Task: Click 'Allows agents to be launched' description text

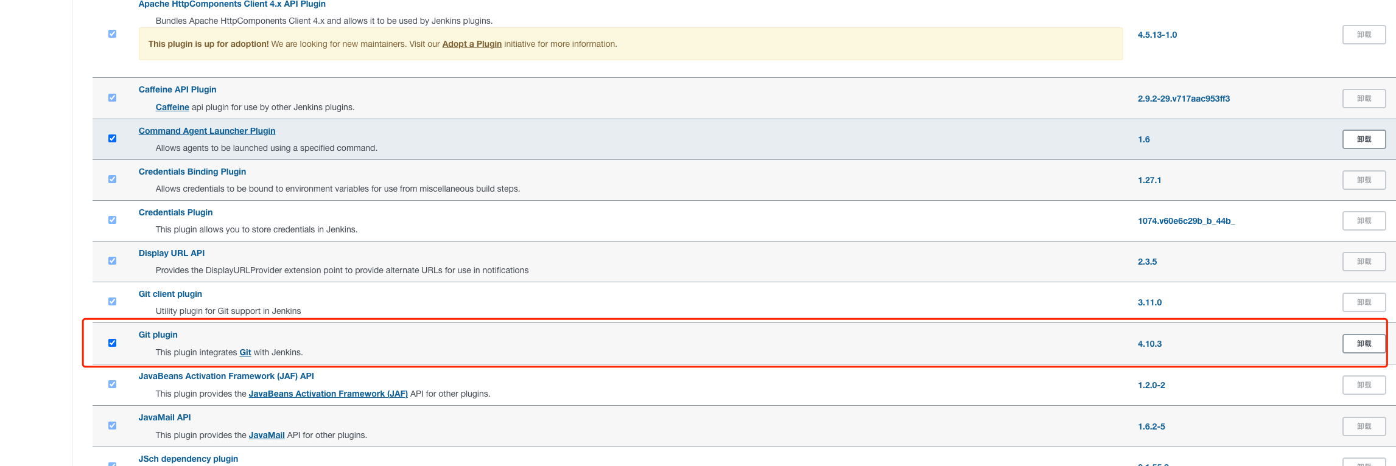Action: coord(267,148)
